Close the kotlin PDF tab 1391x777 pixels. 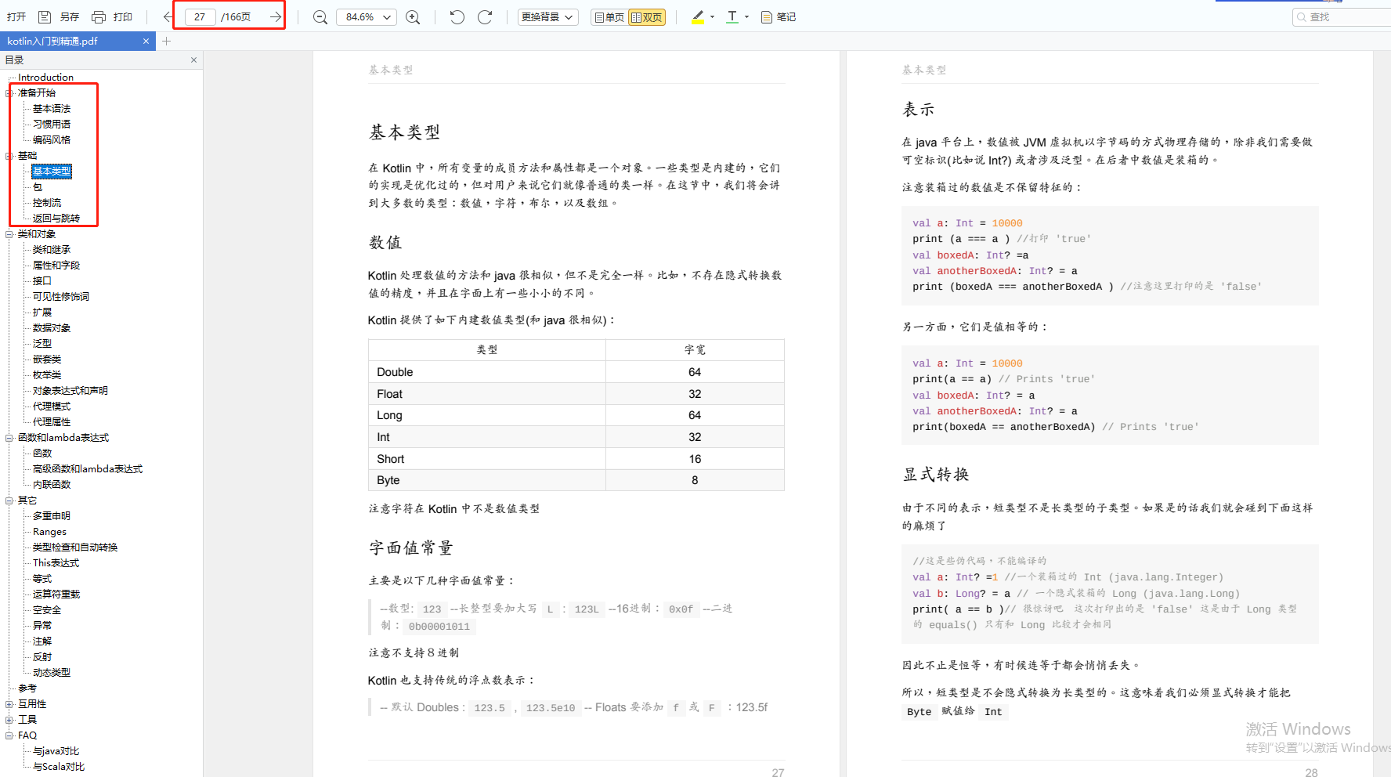pos(146,41)
